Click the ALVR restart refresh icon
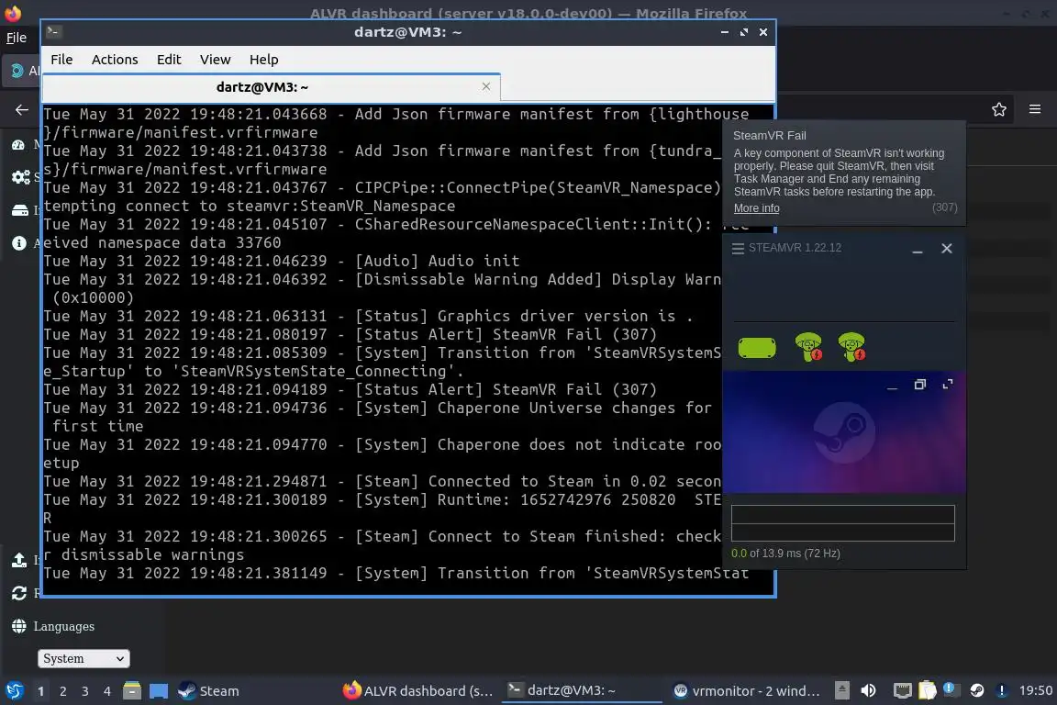 pyautogui.click(x=19, y=593)
